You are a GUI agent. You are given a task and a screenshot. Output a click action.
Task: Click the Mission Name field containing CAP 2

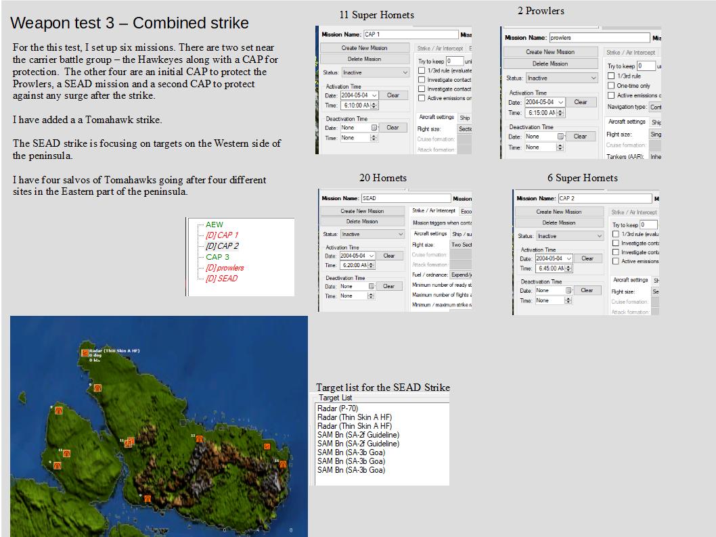(x=605, y=198)
